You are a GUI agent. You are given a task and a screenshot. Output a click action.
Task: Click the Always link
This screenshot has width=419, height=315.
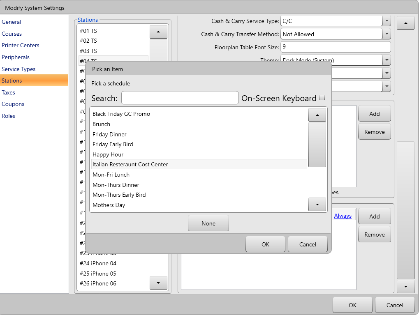(343, 216)
